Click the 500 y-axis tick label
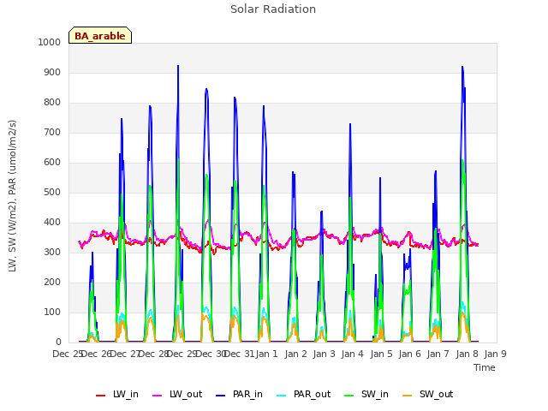This screenshot has width=548, height=411. point(52,192)
